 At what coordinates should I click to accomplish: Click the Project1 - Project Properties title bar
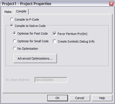[55, 4]
